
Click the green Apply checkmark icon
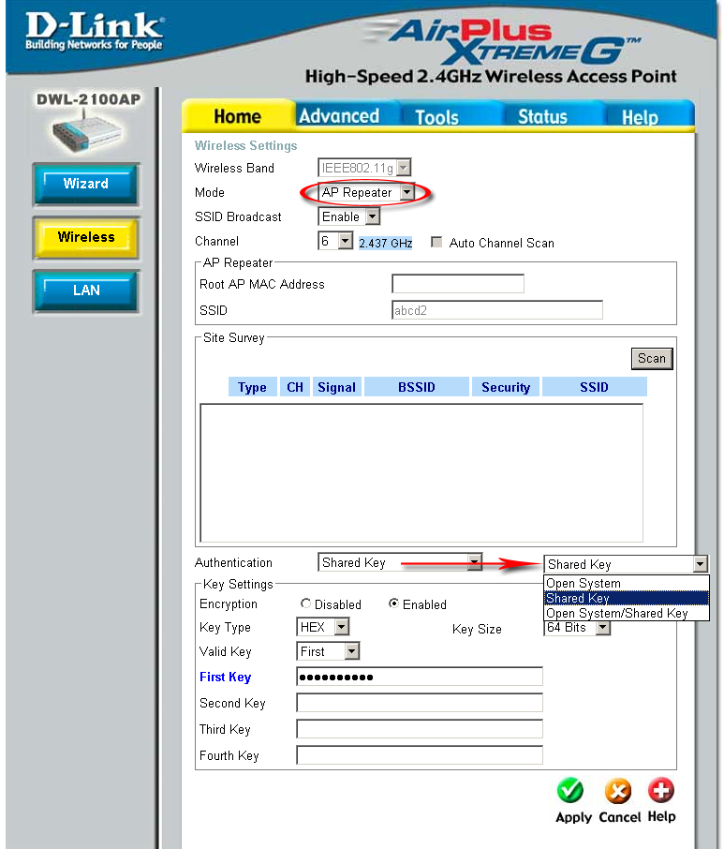point(570,791)
